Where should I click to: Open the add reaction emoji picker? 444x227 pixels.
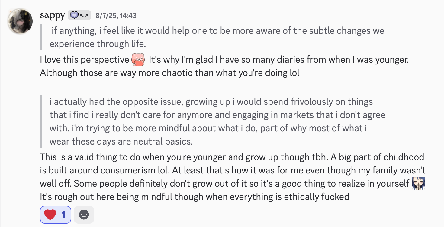[84, 215]
